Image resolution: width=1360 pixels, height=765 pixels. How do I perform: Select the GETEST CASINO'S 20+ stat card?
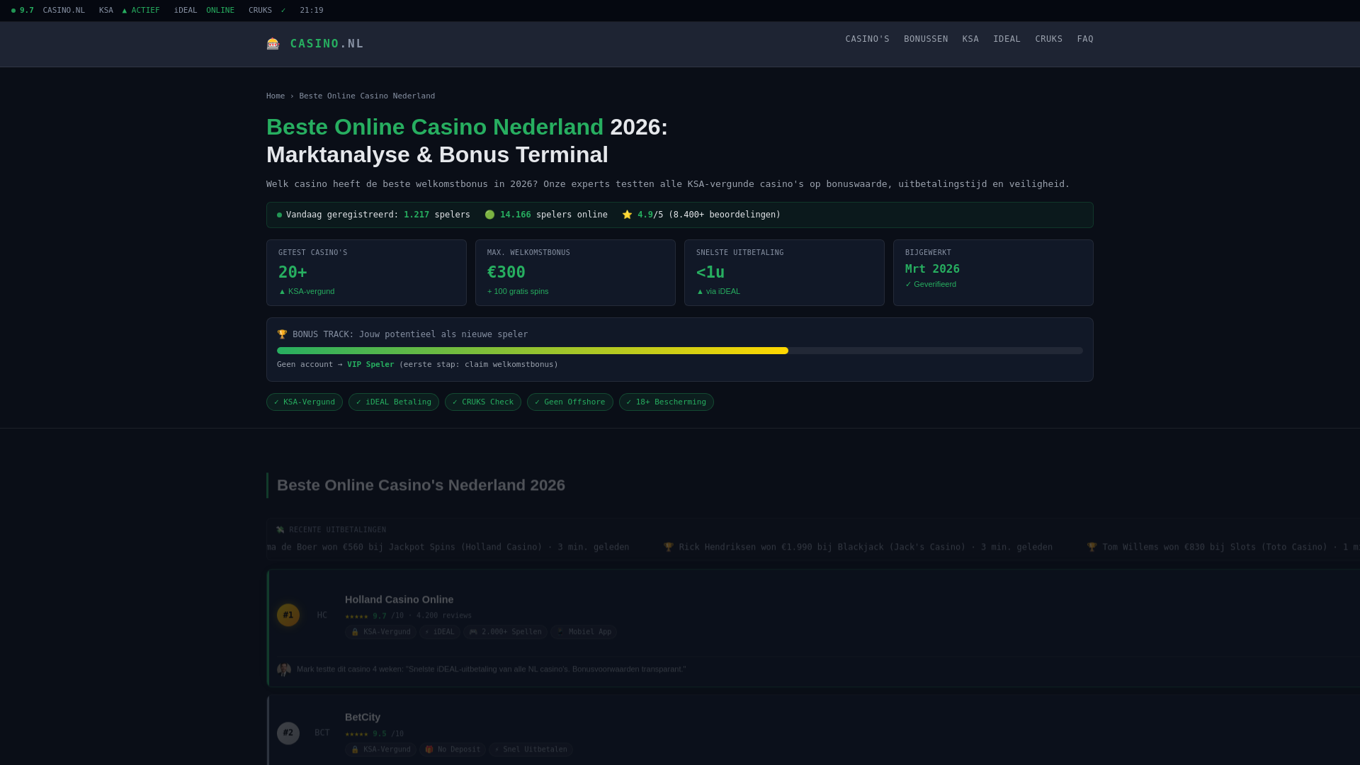366,273
